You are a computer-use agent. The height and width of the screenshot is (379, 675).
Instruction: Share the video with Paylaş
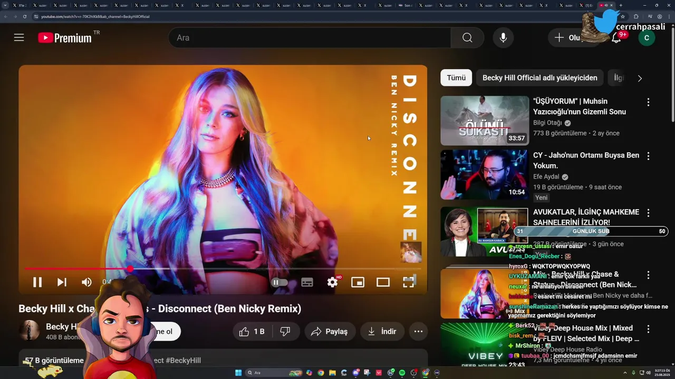330,332
